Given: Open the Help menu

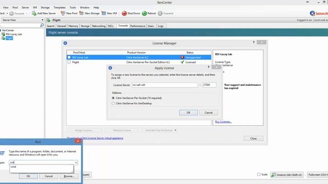Looking at the screenshot, I should point(96,8).
